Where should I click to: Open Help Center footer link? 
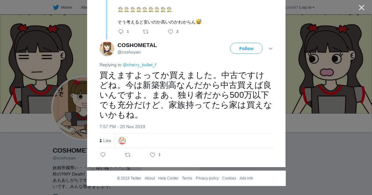pos(168,178)
